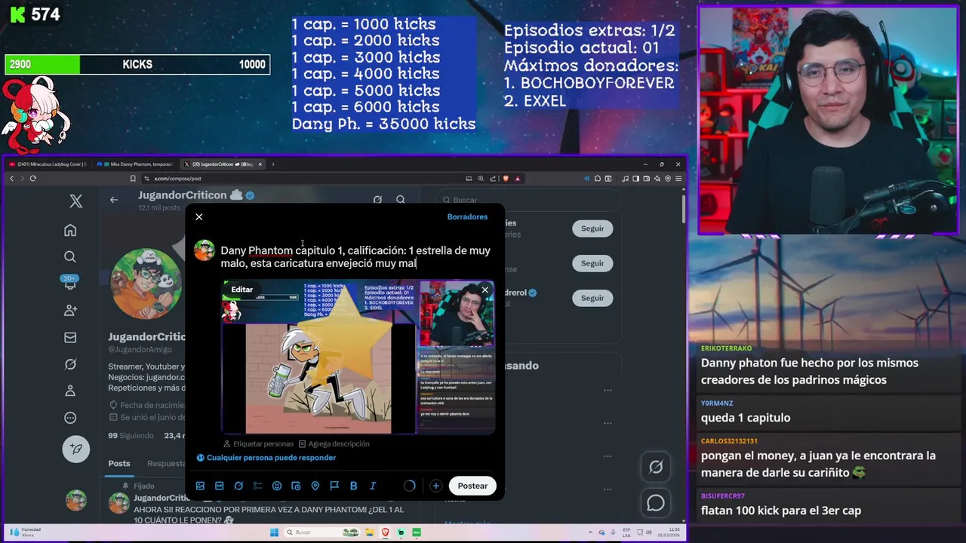
Task: Click search icon in profile header
Action: 401,200
